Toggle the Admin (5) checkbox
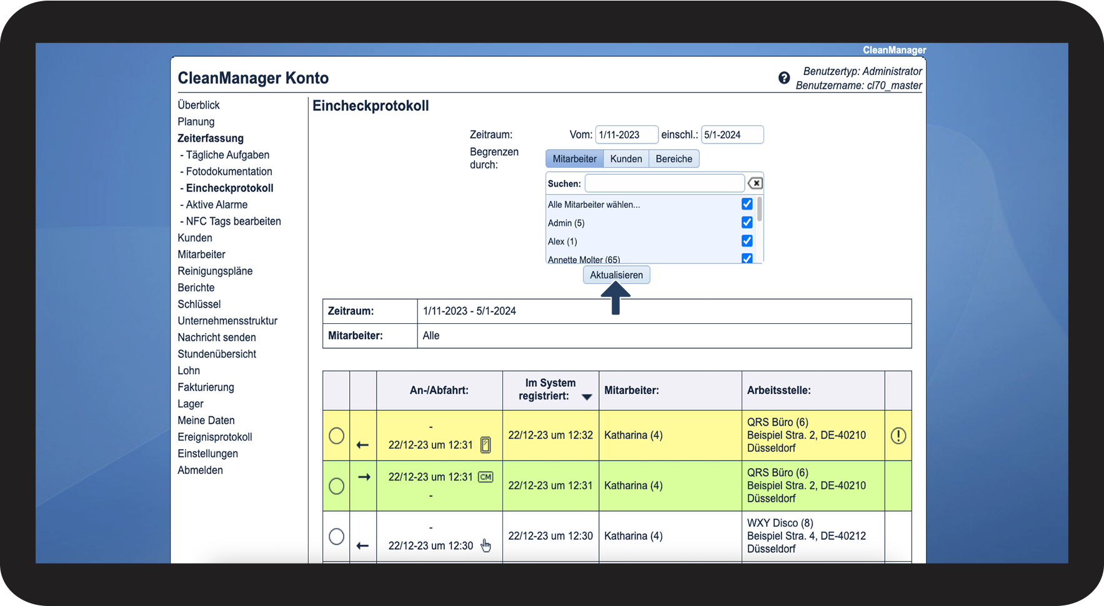 click(x=747, y=222)
